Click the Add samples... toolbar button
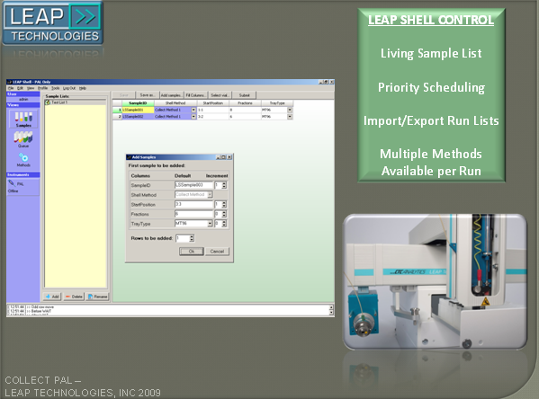This screenshot has height=399, width=539. (171, 95)
